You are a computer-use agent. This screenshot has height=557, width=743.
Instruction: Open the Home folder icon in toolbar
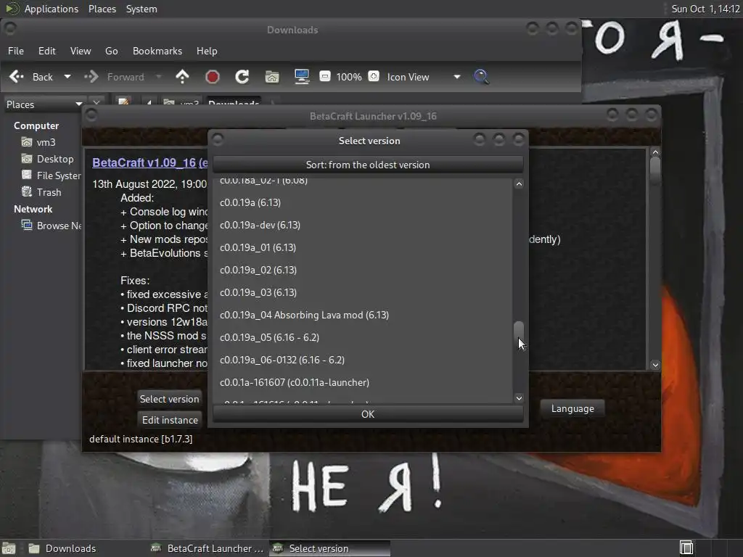272,77
